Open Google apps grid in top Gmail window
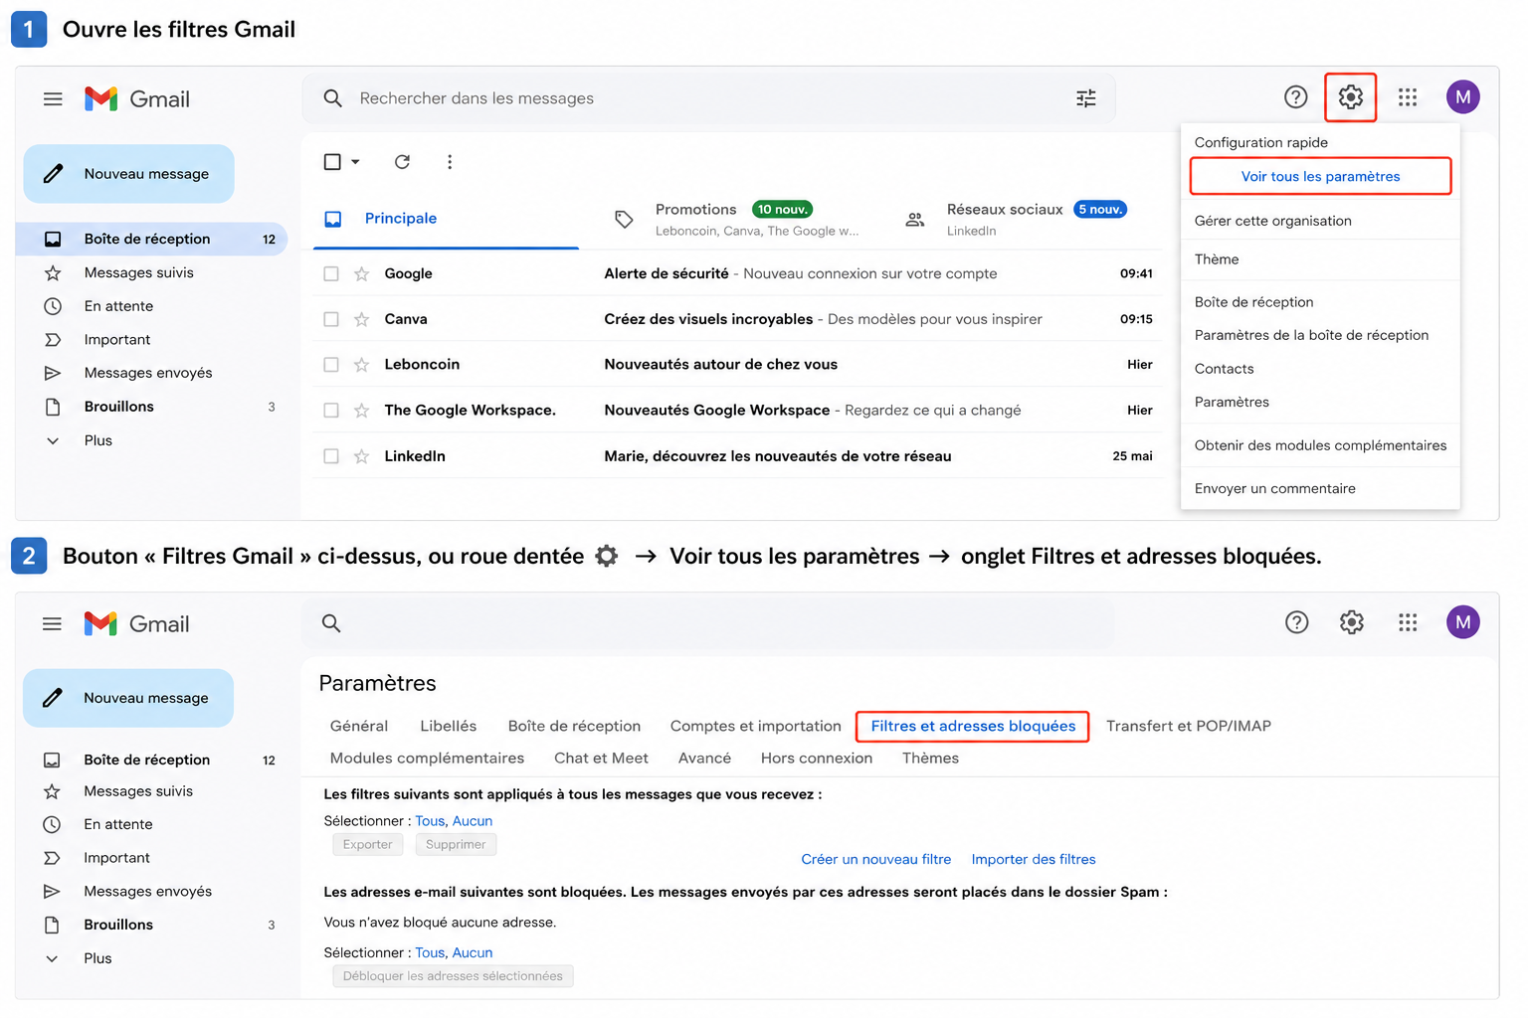This screenshot has width=1528, height=1018. click(1407, 97)
